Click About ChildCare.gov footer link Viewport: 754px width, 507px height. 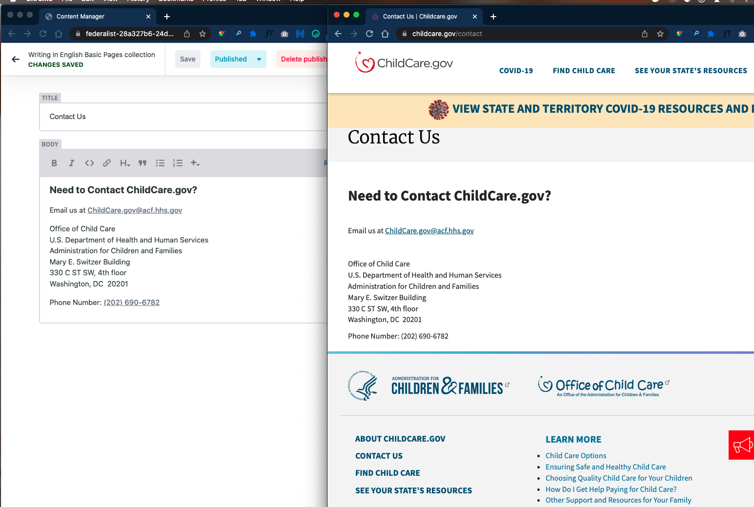coord(400,439)
